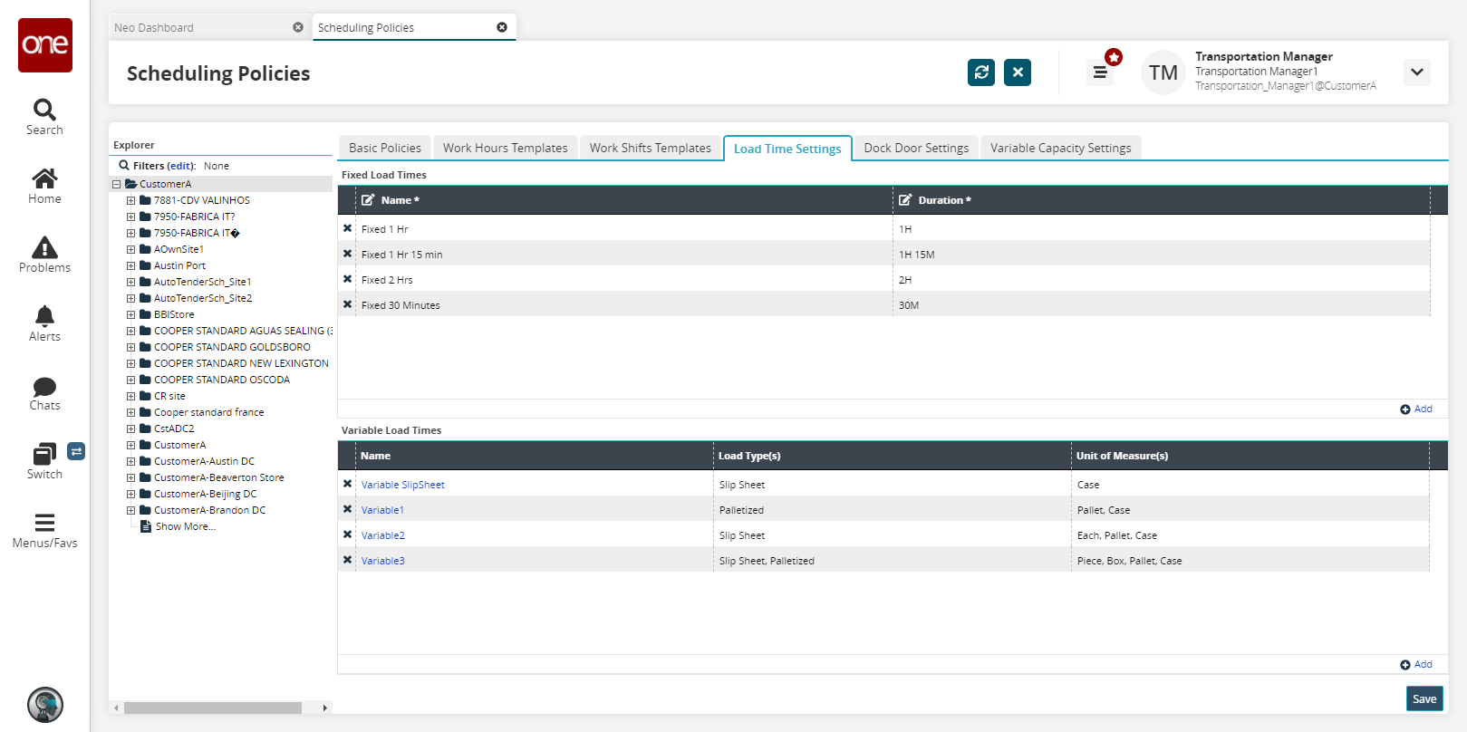
Task: Remove the Variable3 load time row
Action: [x=347, y=561]
